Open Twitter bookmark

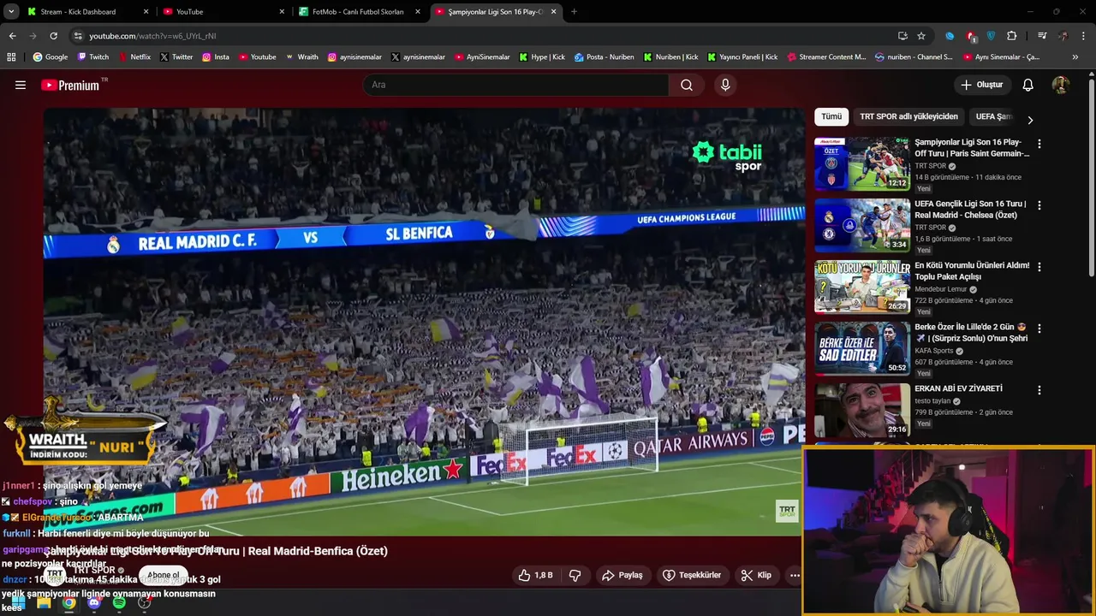[x=176, y=57]
